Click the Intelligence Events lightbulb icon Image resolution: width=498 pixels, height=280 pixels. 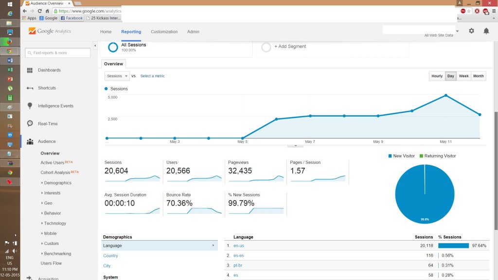(x=30, y=106)
